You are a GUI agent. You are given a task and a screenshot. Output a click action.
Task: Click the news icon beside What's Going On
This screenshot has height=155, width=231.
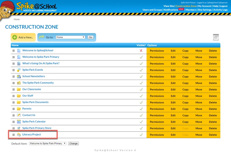coord(19,63)
